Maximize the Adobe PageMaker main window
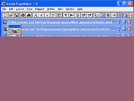This screenshot has height=101, width=134. click(125, 4)
